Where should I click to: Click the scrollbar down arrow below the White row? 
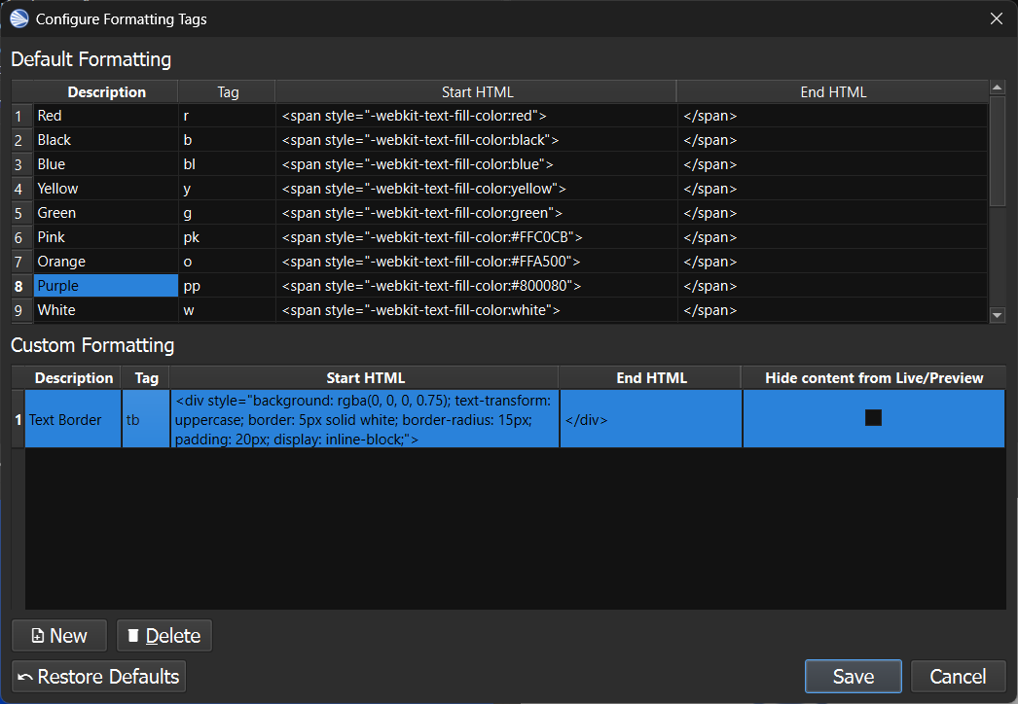click(998, 316)
